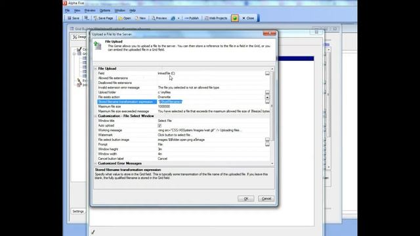Select the Field property row
The image size is (420, 236).
pos(184,73)
